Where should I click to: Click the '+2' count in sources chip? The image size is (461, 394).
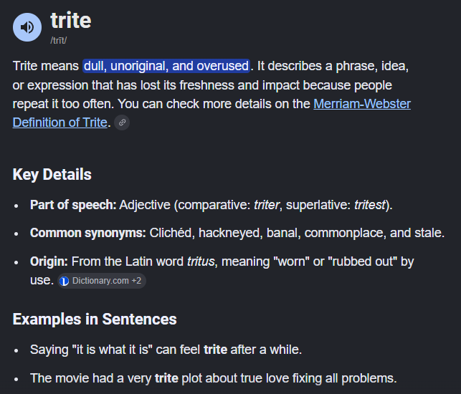(x=136, y=281)
